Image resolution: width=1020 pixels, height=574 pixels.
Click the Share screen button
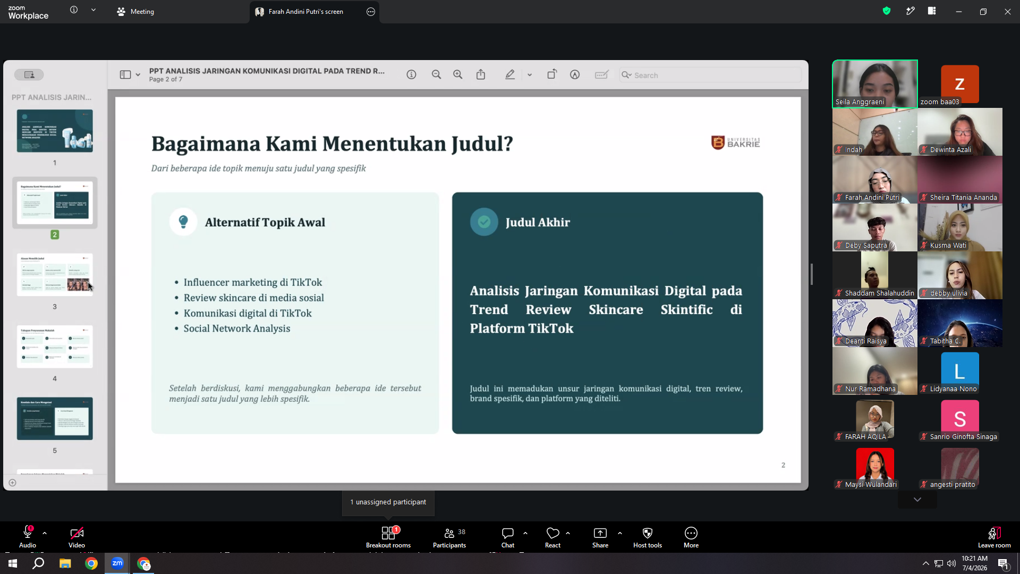point(600,537)
